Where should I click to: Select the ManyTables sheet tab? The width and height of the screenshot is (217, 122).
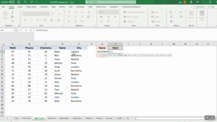[x=64, y=118]
